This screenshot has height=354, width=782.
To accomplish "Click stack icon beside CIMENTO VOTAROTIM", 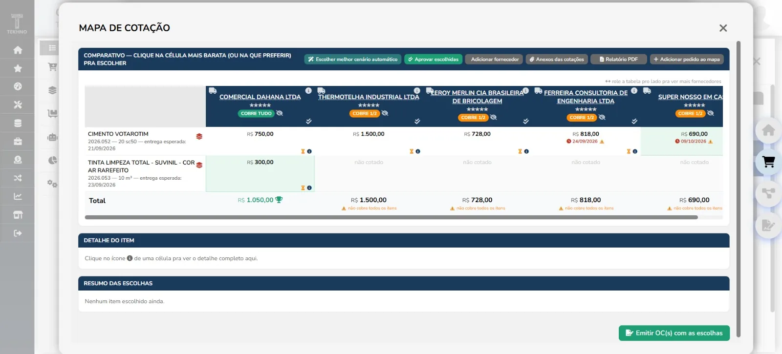I will coord(199,137).
